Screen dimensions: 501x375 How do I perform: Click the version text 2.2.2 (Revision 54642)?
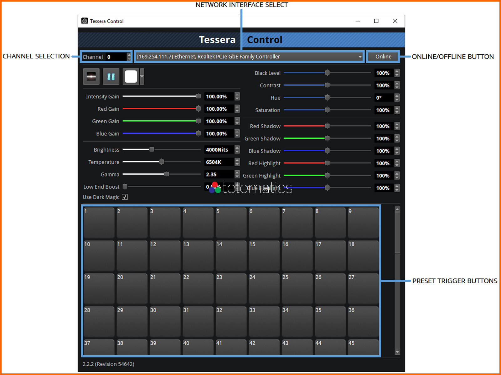pos(108,364)
